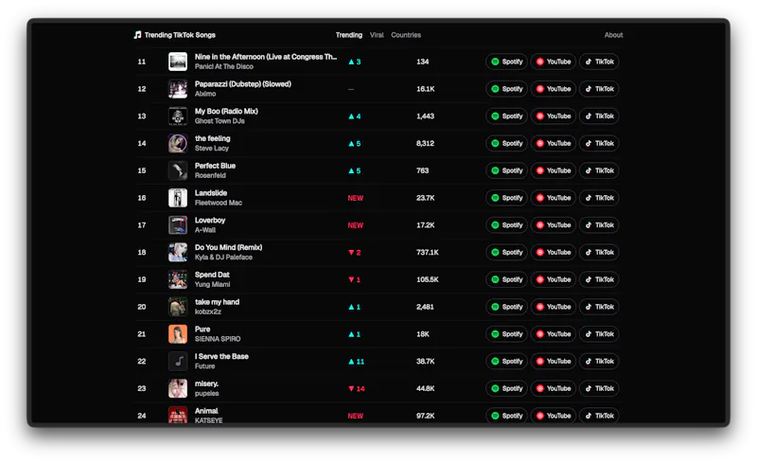The width and height of the screenshot is (757, 463).
Task: Open the Countries tab
Action: click(x=406, y=35)
